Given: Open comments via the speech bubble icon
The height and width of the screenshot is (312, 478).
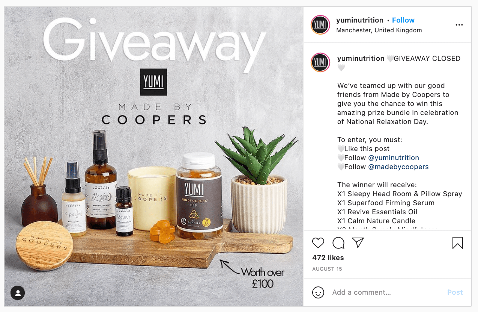Looking at the screenshot, I should [x=338, y=243].
